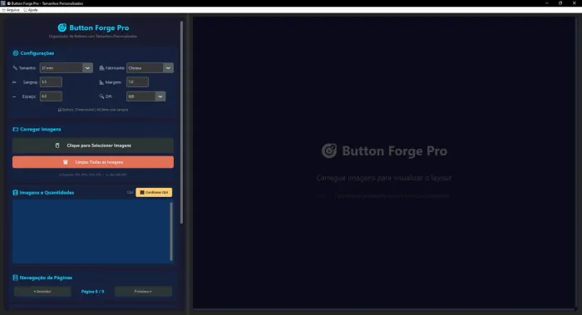
Task: Click the orange 'Limpar Todas as Imagens' button
Action: click(93, 162)
